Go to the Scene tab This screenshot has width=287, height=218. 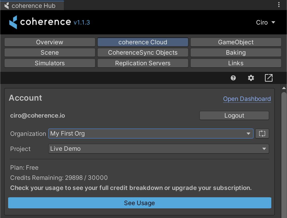50,53
